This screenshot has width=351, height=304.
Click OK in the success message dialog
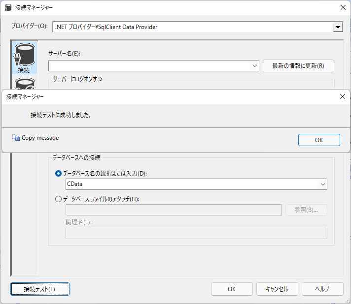coord(319,140)
